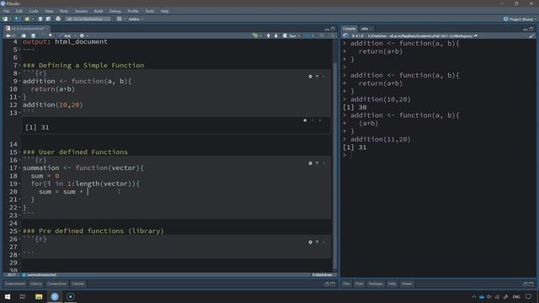Viewport: 539px width, 303px height.
Task: Open Windows Start menu
Action: pyautogui.click(x=8, y=296)
